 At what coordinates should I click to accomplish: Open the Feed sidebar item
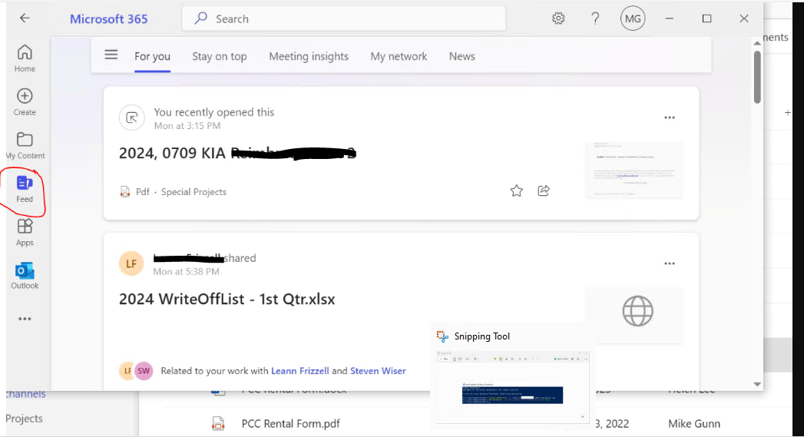tap(25, 189)
